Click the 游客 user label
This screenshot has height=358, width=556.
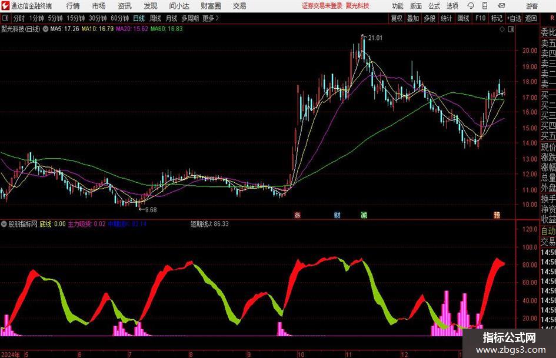click(x=532, y=6)
